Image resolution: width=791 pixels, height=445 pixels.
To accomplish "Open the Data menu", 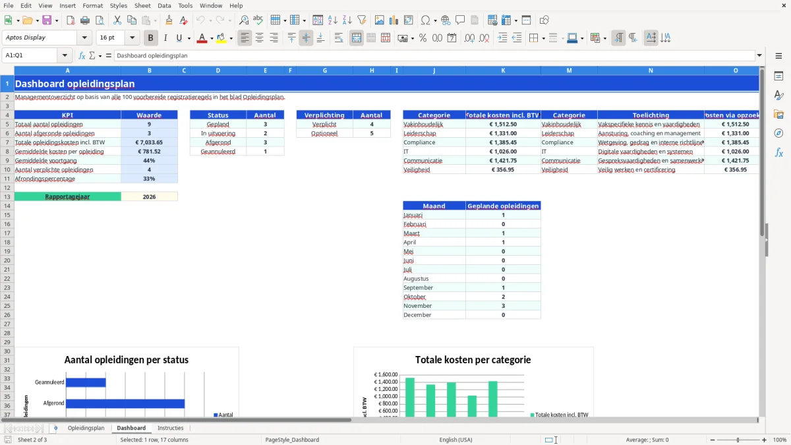I will [x=164, y=5].
